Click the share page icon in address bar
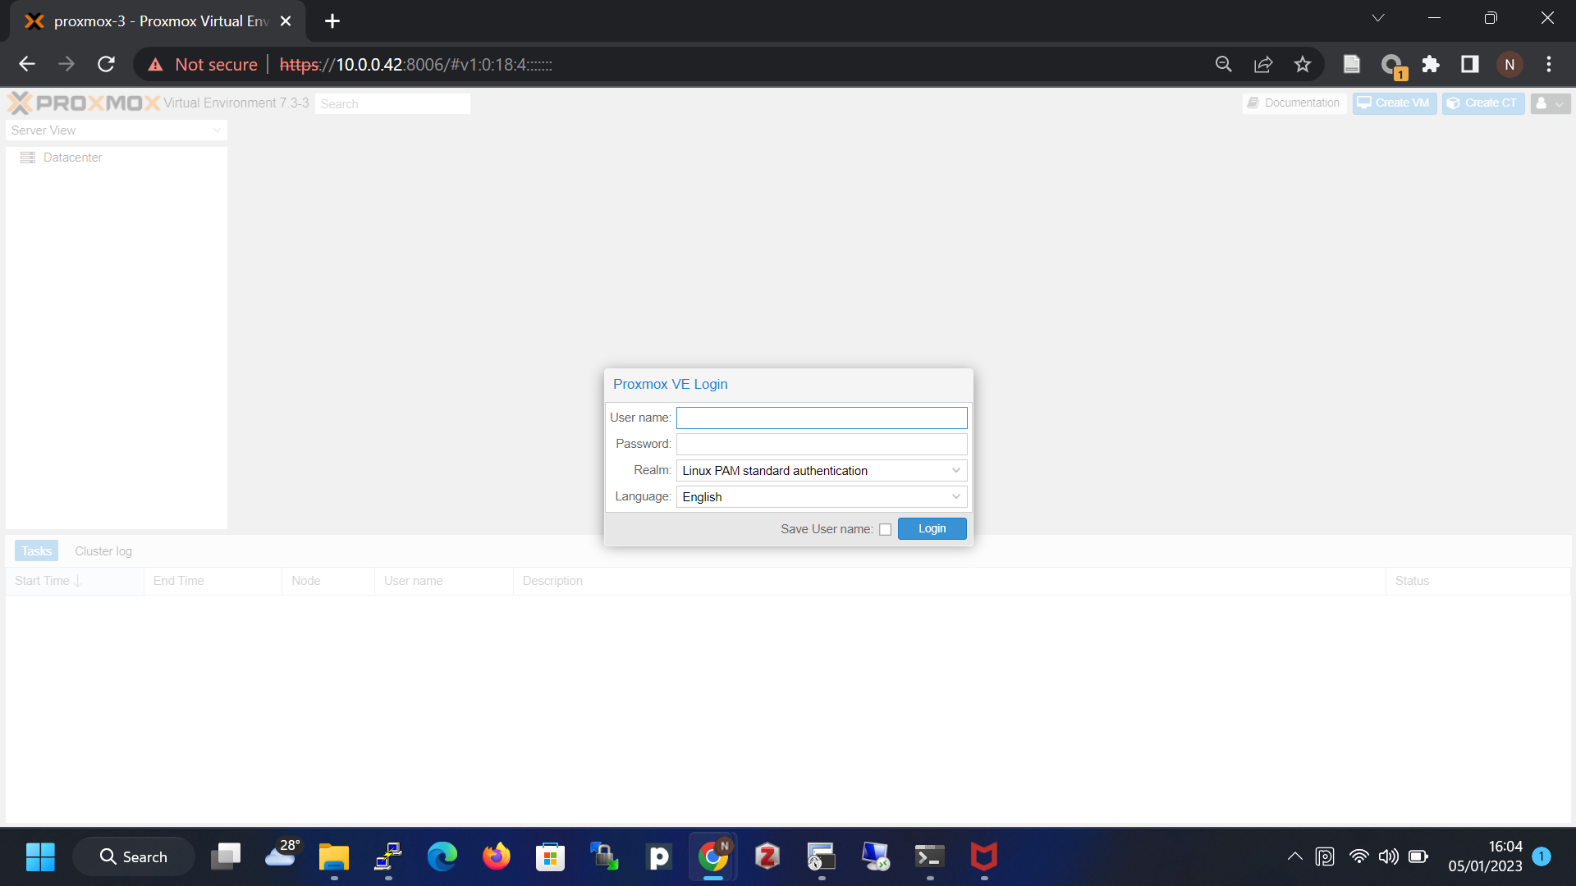Screen dimensions: 1576x886 tap(1263, 65)
